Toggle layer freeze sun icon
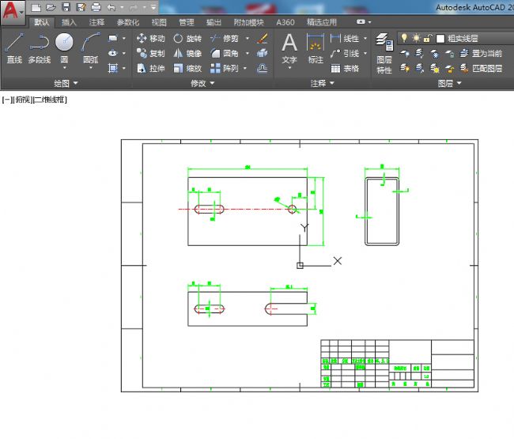This screenshot has width=514, height=439. coord(416,38)
